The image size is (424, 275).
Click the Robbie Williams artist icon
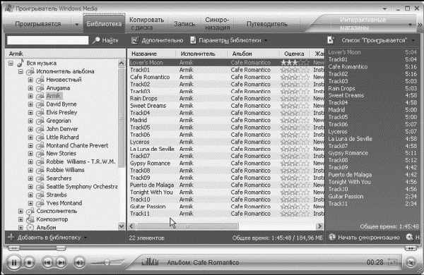(x=40, y=171)
